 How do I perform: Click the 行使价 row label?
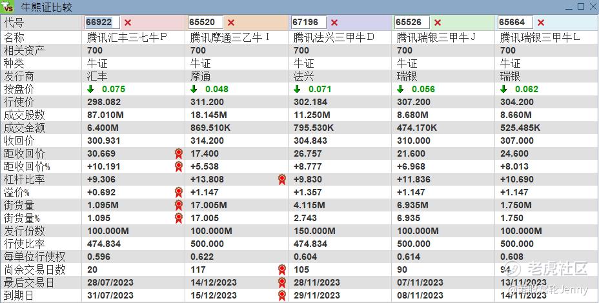click(x=19, y=102)
